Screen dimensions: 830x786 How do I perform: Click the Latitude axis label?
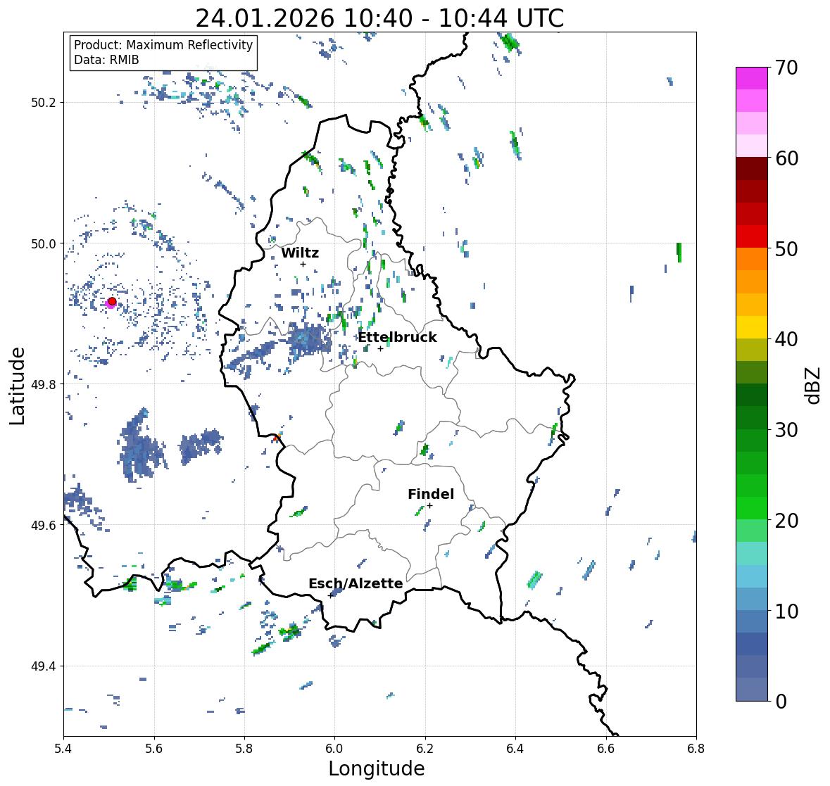[17, 386]
